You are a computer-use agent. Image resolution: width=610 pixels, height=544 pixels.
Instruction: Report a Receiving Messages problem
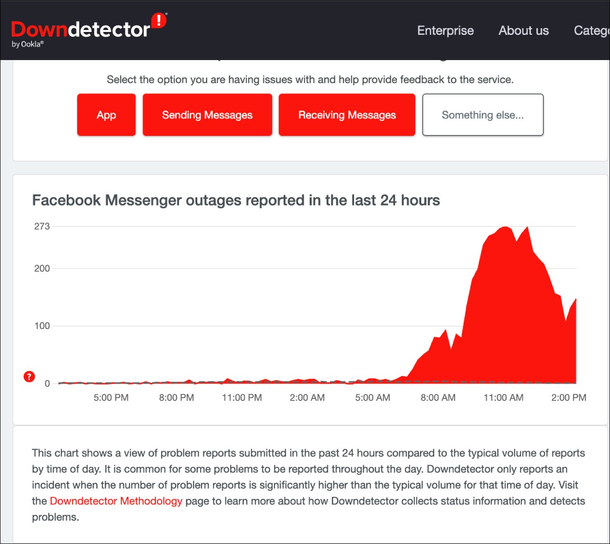coord(346,114)
